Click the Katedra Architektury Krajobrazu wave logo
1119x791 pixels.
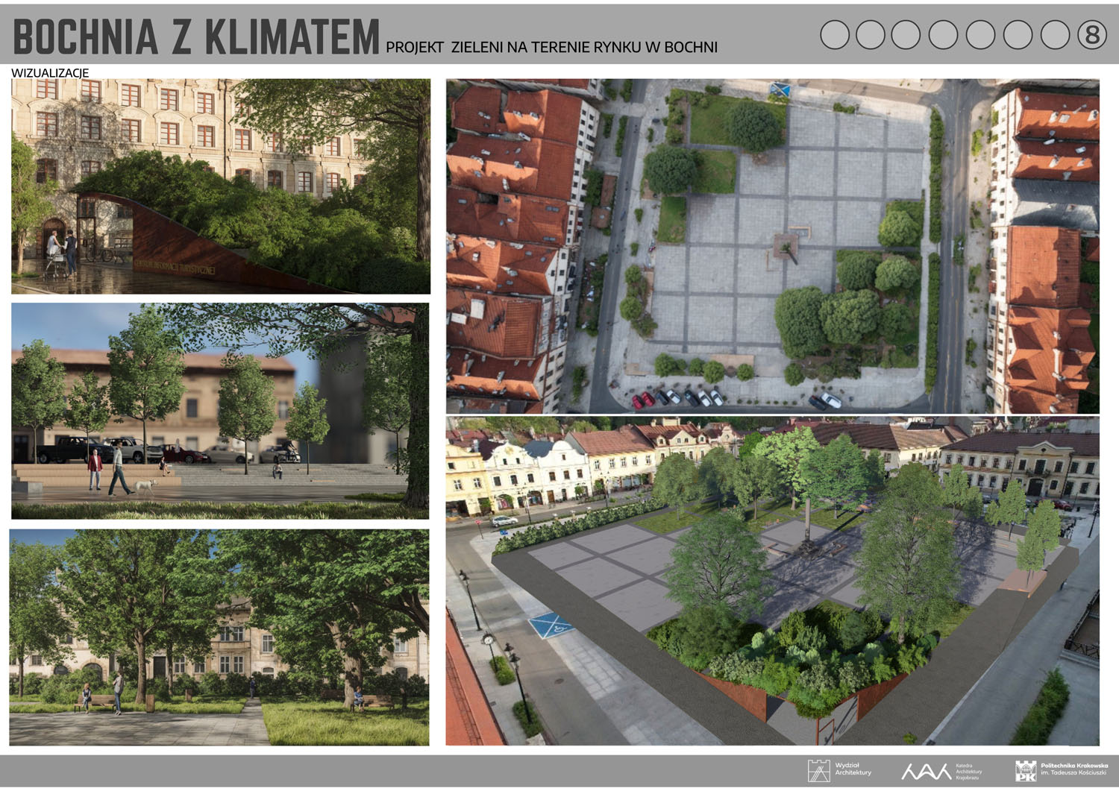point(926,771)
